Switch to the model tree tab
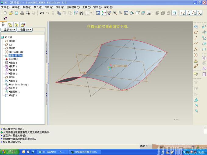The width and height of the screenshot is (207, 155). coord(4,24)
